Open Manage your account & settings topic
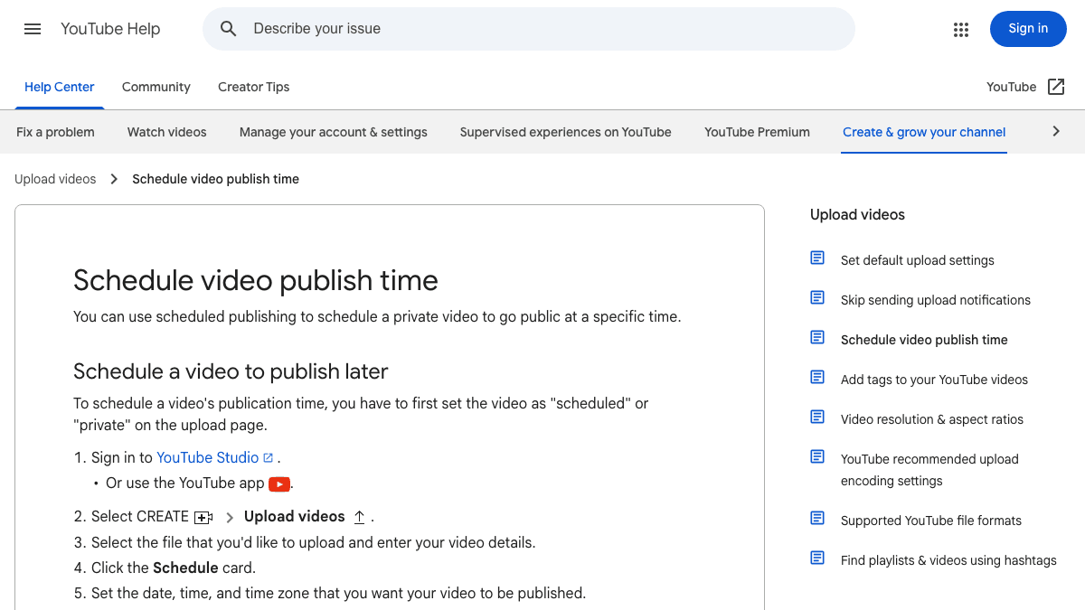Screen dimensions: 1085x610 pos(334,132)
